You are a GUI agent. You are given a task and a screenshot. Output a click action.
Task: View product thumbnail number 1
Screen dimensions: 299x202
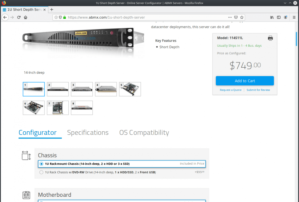tap(34, 89)
